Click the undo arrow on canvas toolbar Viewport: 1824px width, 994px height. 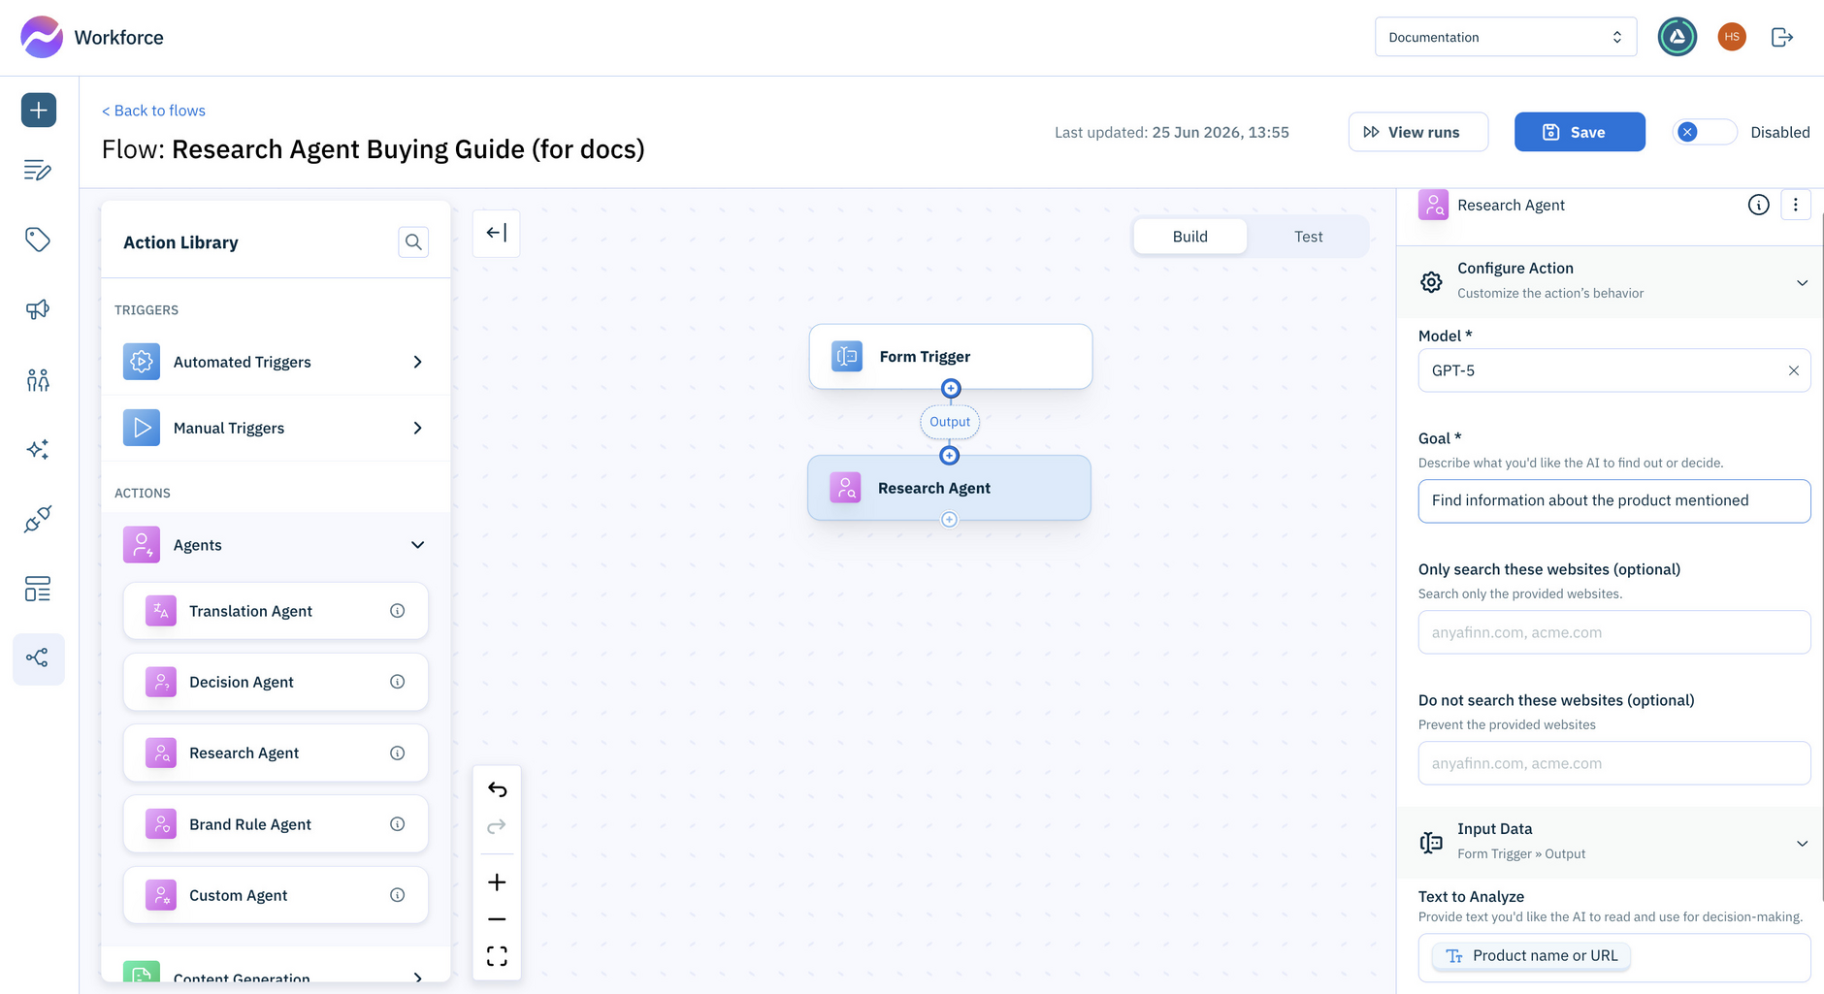click(497, 789)
